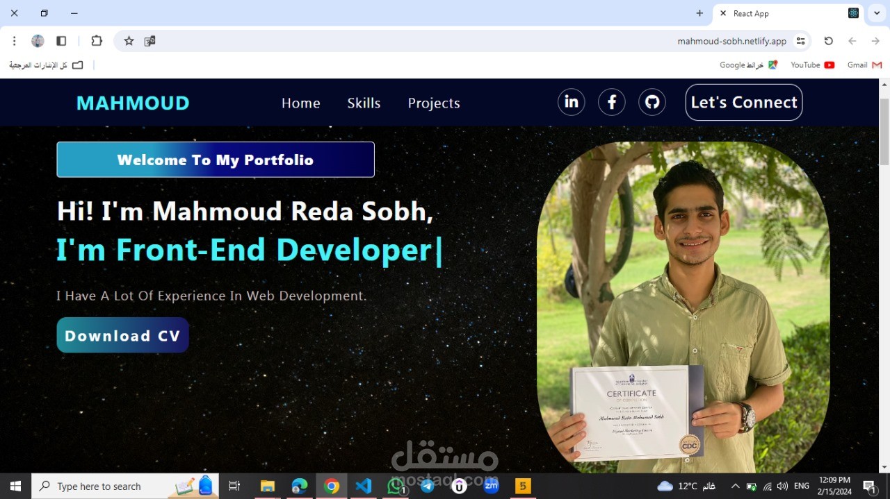Open the all bookmarks folder

(46, 65)
